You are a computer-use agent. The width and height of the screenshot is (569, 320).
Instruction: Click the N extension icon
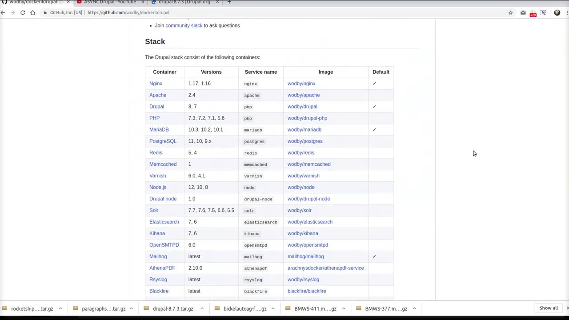[543, 12]
